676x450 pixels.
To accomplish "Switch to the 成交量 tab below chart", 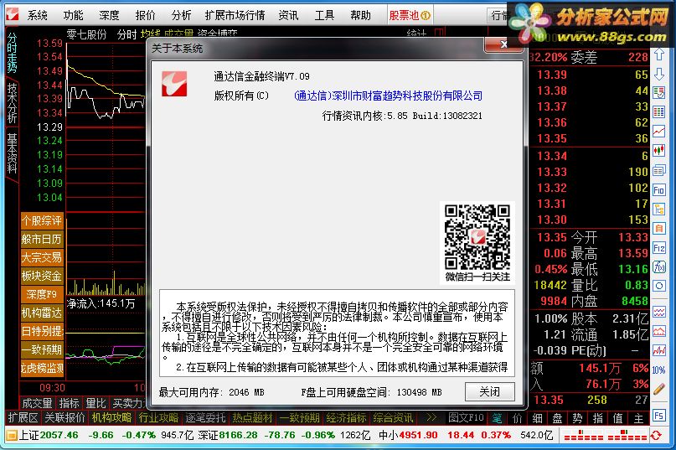I will tap(37, 403).
